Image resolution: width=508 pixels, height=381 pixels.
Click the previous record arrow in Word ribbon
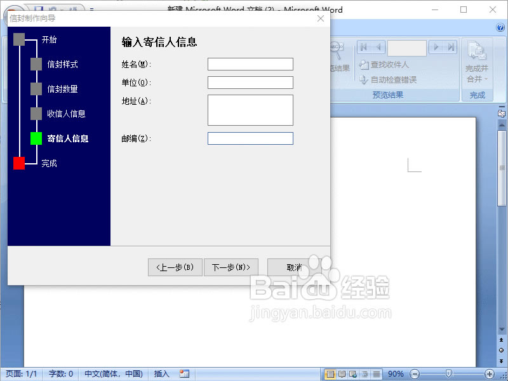coord(378,47)
